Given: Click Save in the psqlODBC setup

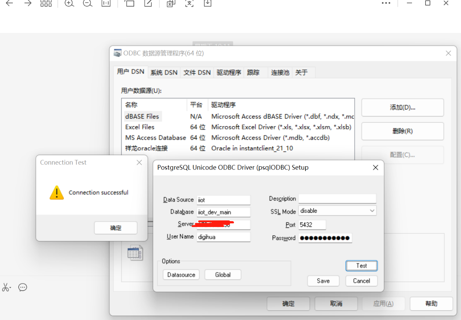Looking at the screenshot, I should click(x=323, y=281).
